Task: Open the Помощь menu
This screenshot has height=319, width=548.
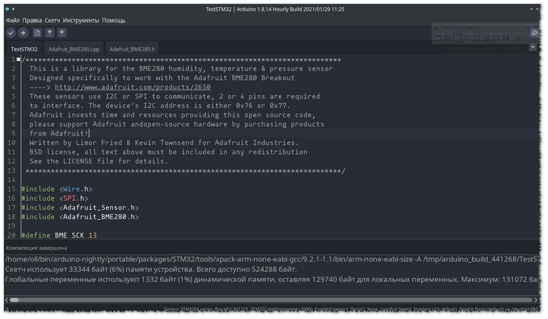Action: (x=114, y=21)
